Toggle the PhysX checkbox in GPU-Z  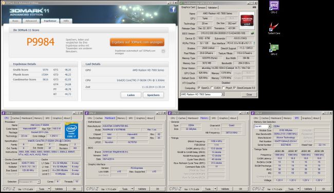pos(223,88)
